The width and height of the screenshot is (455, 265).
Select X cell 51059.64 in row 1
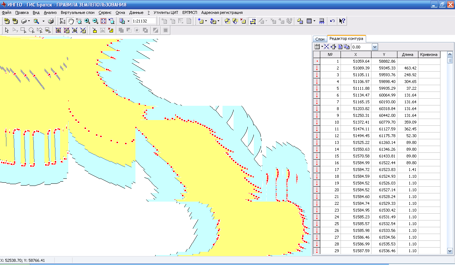pyautogui.click(x=356, y=61)
